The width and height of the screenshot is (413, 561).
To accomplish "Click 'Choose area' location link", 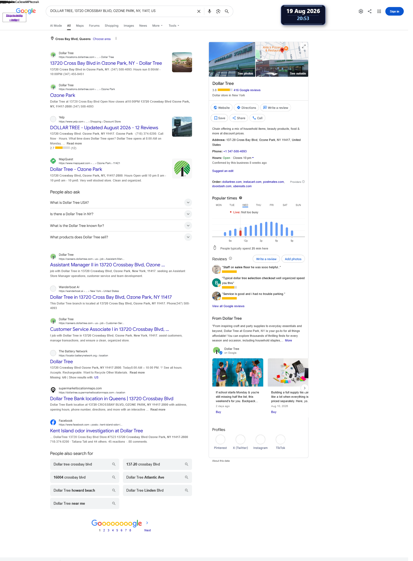I will click(102, 39).
